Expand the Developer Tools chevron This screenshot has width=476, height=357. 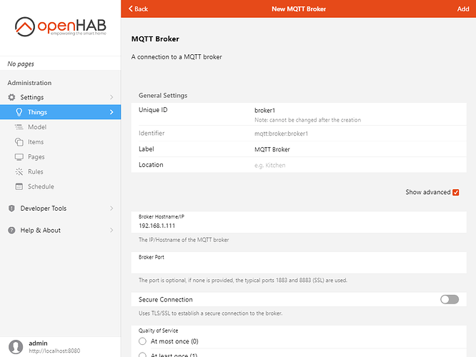[111, 208]
